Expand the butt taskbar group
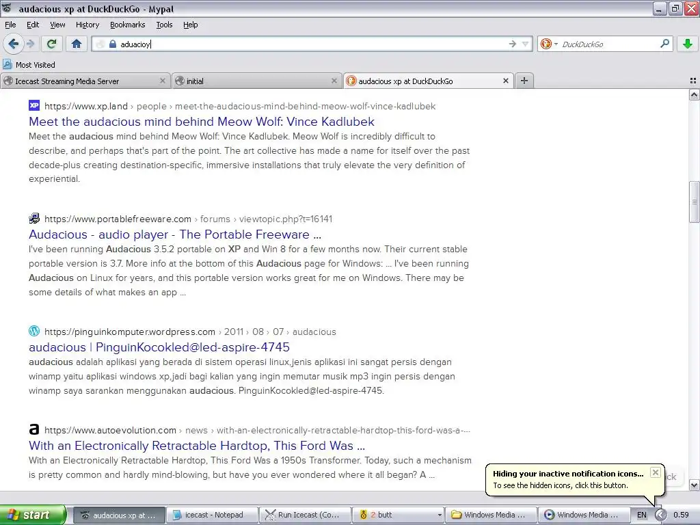 [399, 515]
